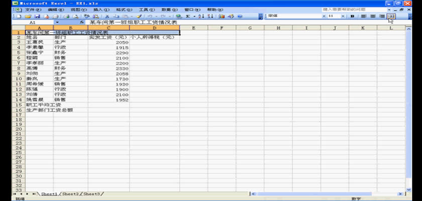The width and height of the screenshot is (422, 201).
Task: Click the fx insert function icon
Action: 81,23
